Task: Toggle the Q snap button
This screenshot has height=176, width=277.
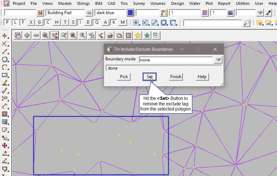Action: [97, 22]
